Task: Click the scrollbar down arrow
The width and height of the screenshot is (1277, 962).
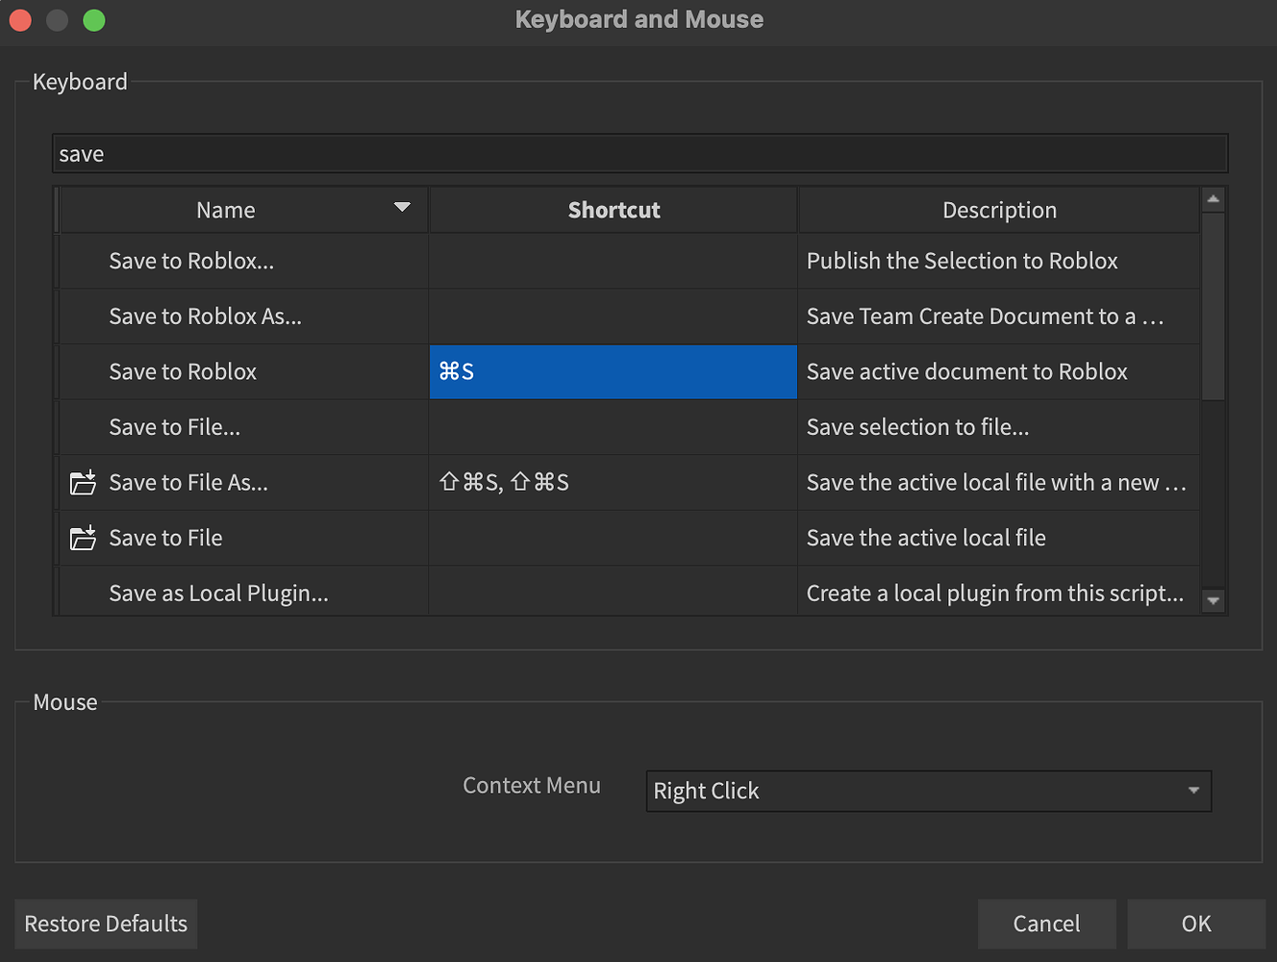Action: point(1213,598)
